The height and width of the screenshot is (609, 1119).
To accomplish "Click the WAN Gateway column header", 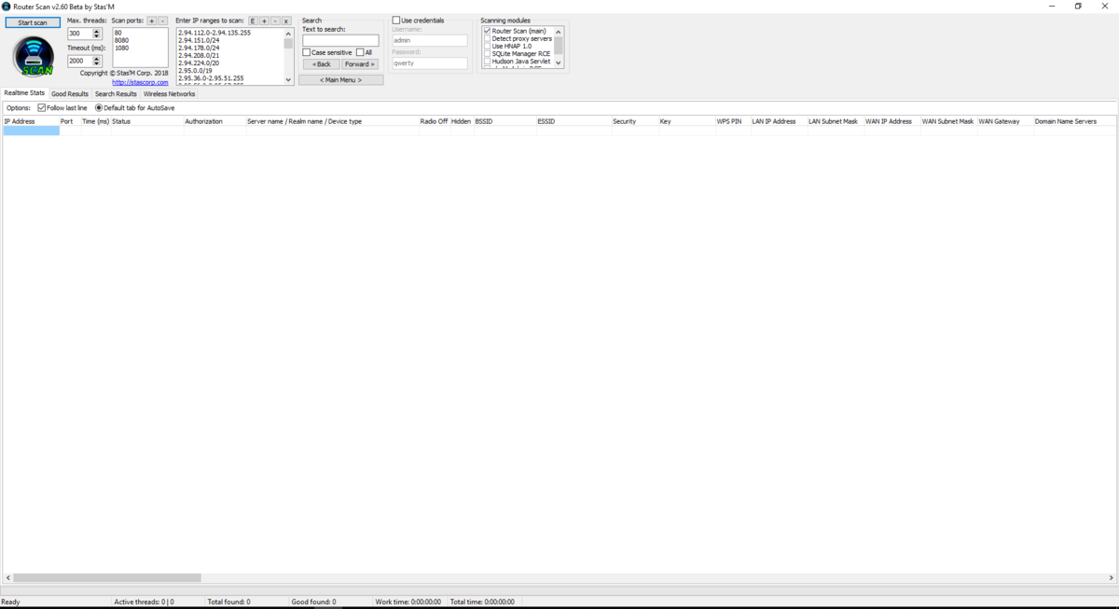I will (1004, 121).
